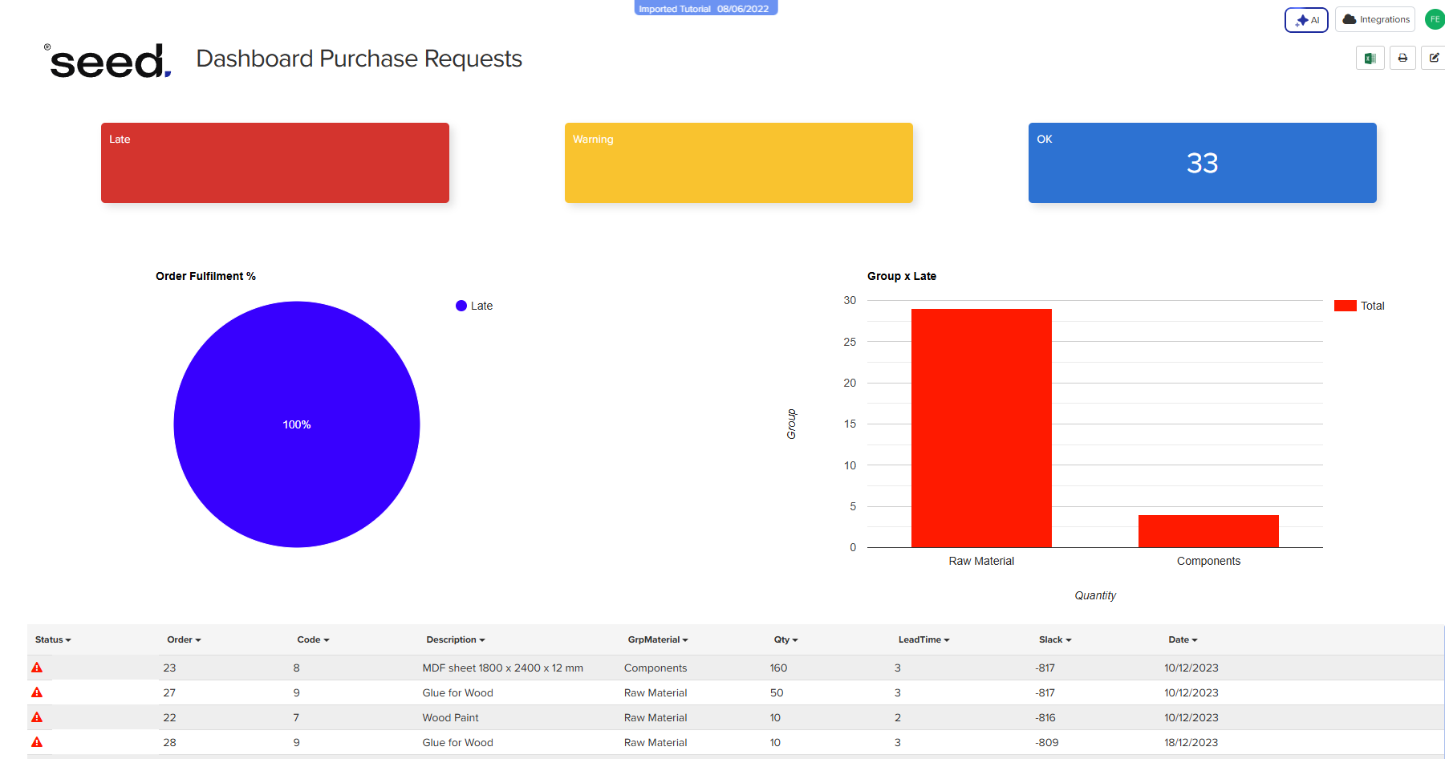The image size is (1445, 759).
Task: Click the Raw Material bar in chart
Action: pyautogui.click(x=981, y=428)
